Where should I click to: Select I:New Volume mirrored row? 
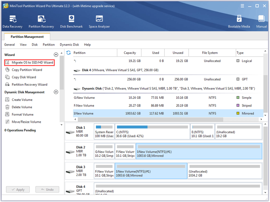coord(168,113)
